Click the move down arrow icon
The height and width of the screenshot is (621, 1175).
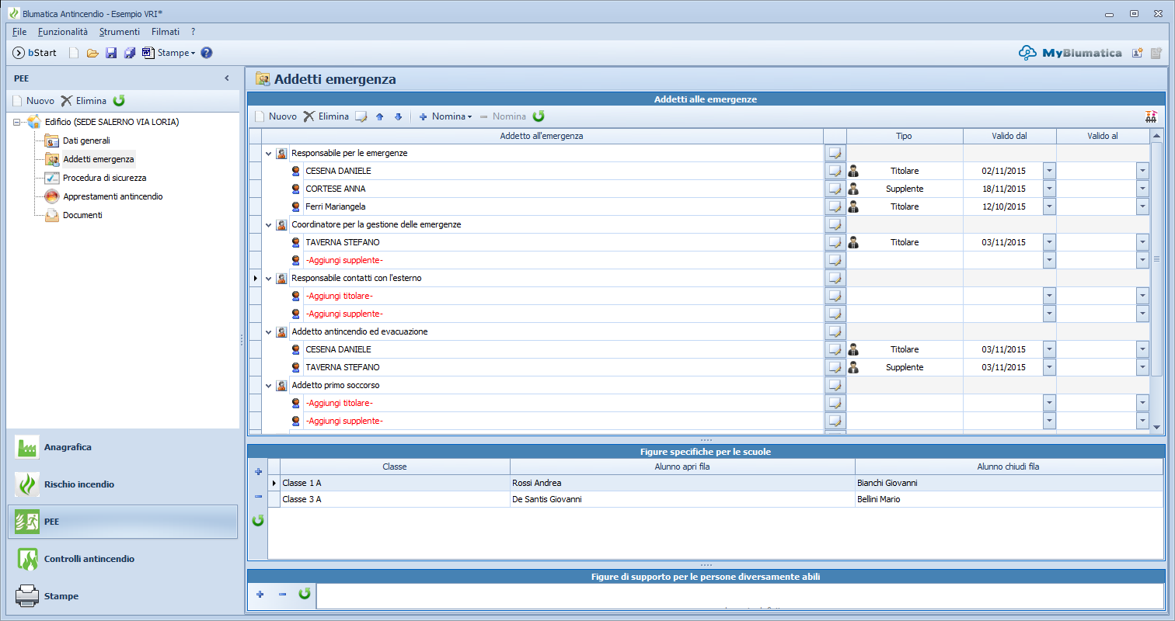398,116
